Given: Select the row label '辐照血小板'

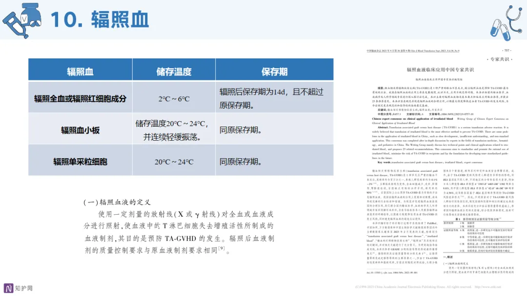Looking at the screenshot, I should (x=81, y=130).
